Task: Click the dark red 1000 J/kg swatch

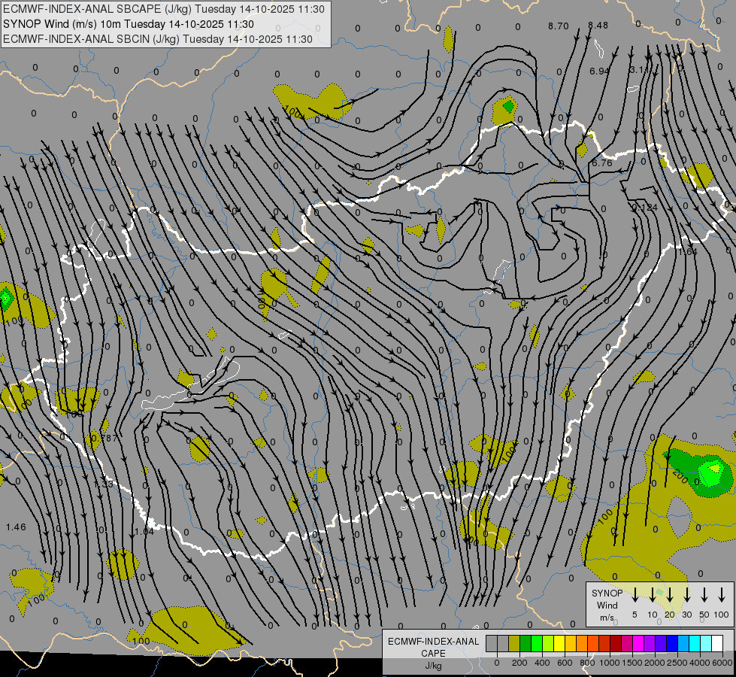Action: [616, 643]
